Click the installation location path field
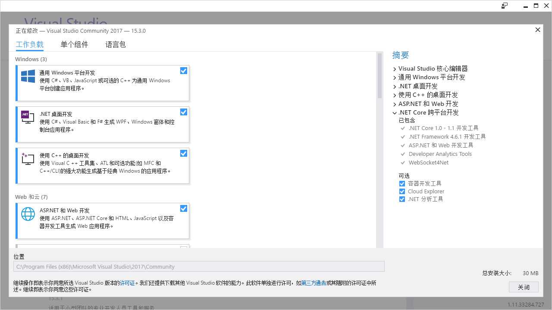552x310 pixels. click(199, 267)
